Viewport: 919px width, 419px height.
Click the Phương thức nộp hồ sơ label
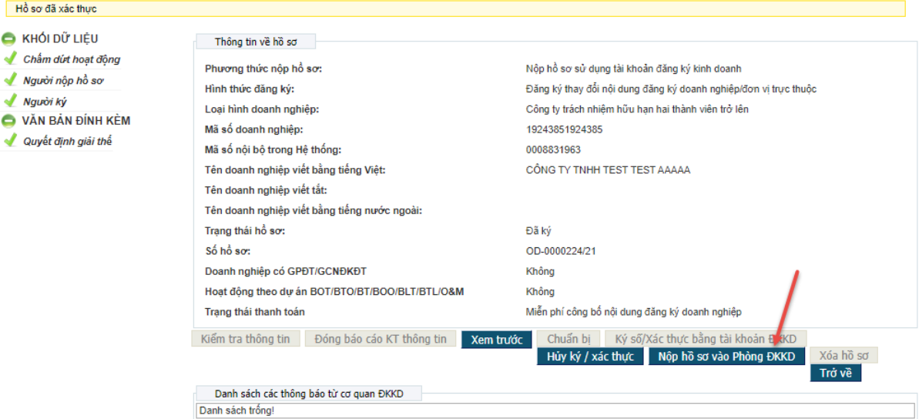pos(263,69)
